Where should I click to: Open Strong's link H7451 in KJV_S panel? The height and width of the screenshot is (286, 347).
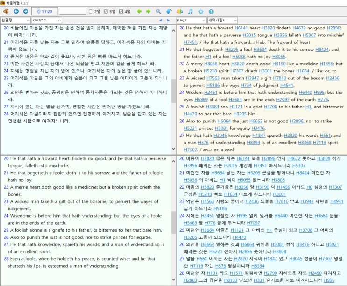pos(190,42)
